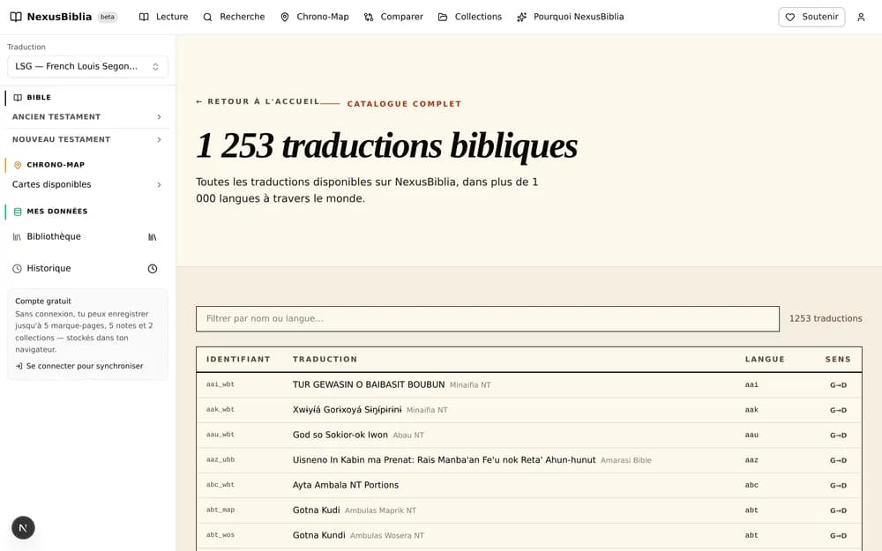Click the library icon right of Bibliothèque

click(x=153, y=236)
